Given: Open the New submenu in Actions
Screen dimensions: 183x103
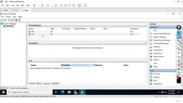Looking at the screenshot, I should pos(155,30).
